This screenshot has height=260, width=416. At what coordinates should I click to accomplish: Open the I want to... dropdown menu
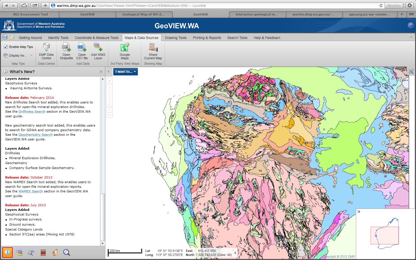coord(125,72)
